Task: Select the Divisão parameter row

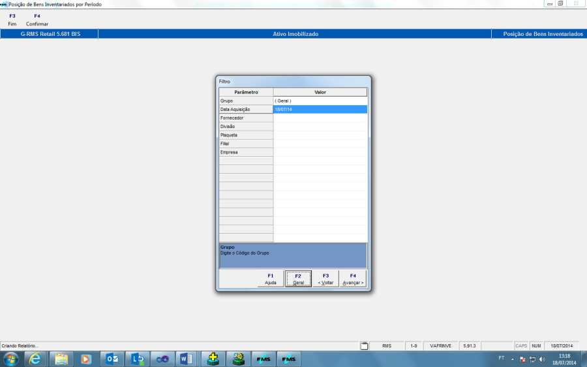Action: [246, 127]
